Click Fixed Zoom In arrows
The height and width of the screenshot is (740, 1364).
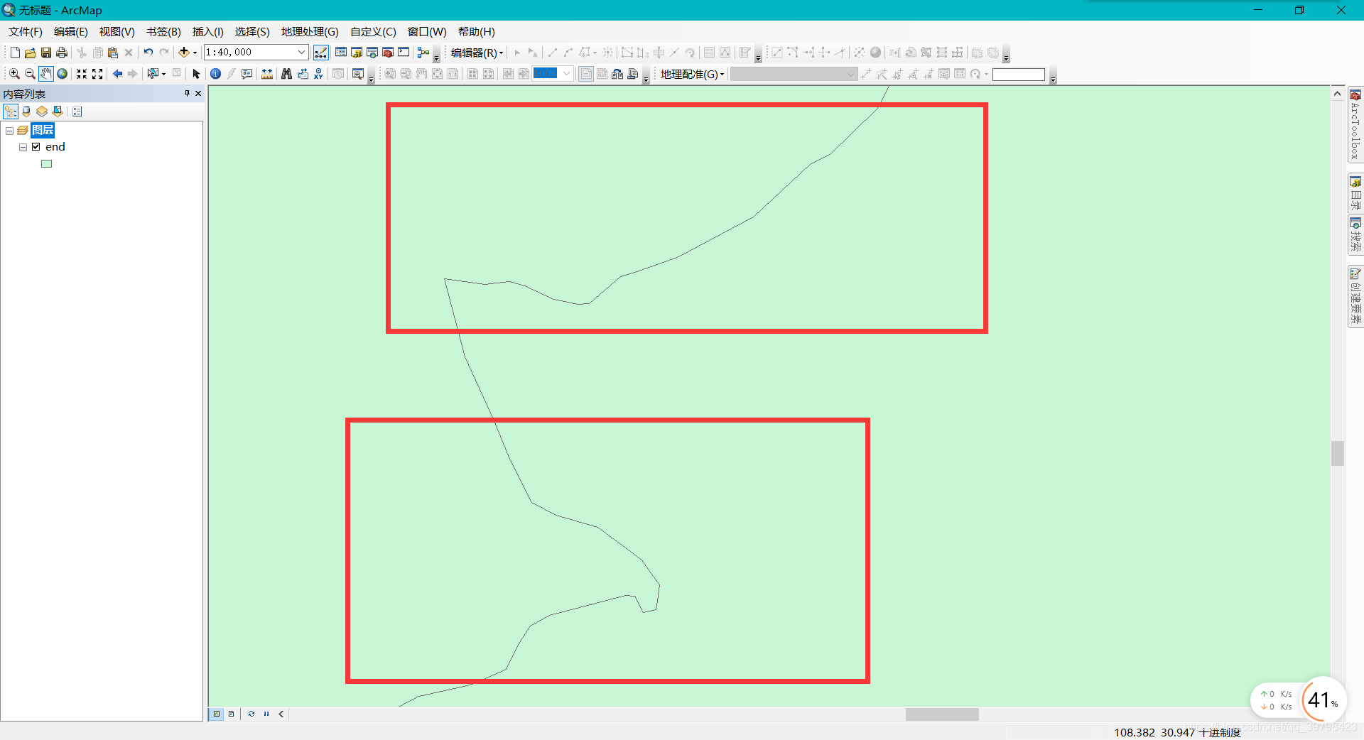[x=82, y=74]
